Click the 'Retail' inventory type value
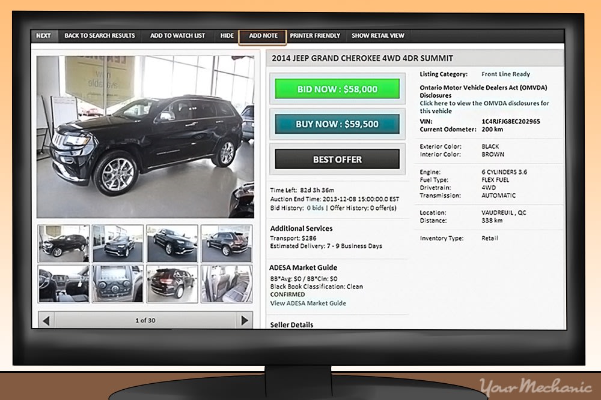The width and height of the screenshot is (601, 400). click(x=490, y=238)
